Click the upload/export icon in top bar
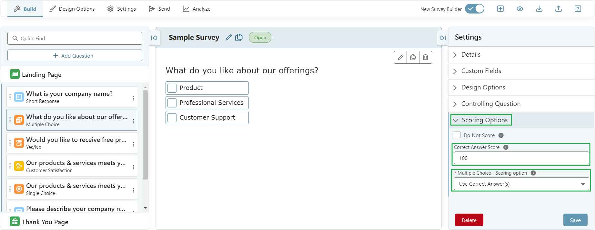This screenshot has height=230, width=595. 559,9
